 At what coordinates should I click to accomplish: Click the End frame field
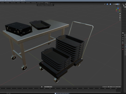[x=118, y=87]
